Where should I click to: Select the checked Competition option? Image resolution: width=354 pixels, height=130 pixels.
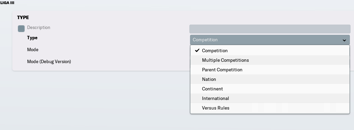(x=270, y=50)
